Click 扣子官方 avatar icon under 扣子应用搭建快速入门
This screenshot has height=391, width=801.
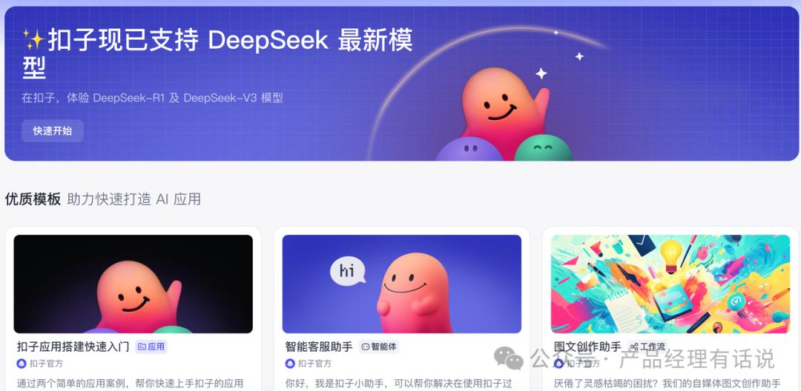pyautogui.click(x=22, y=364)
